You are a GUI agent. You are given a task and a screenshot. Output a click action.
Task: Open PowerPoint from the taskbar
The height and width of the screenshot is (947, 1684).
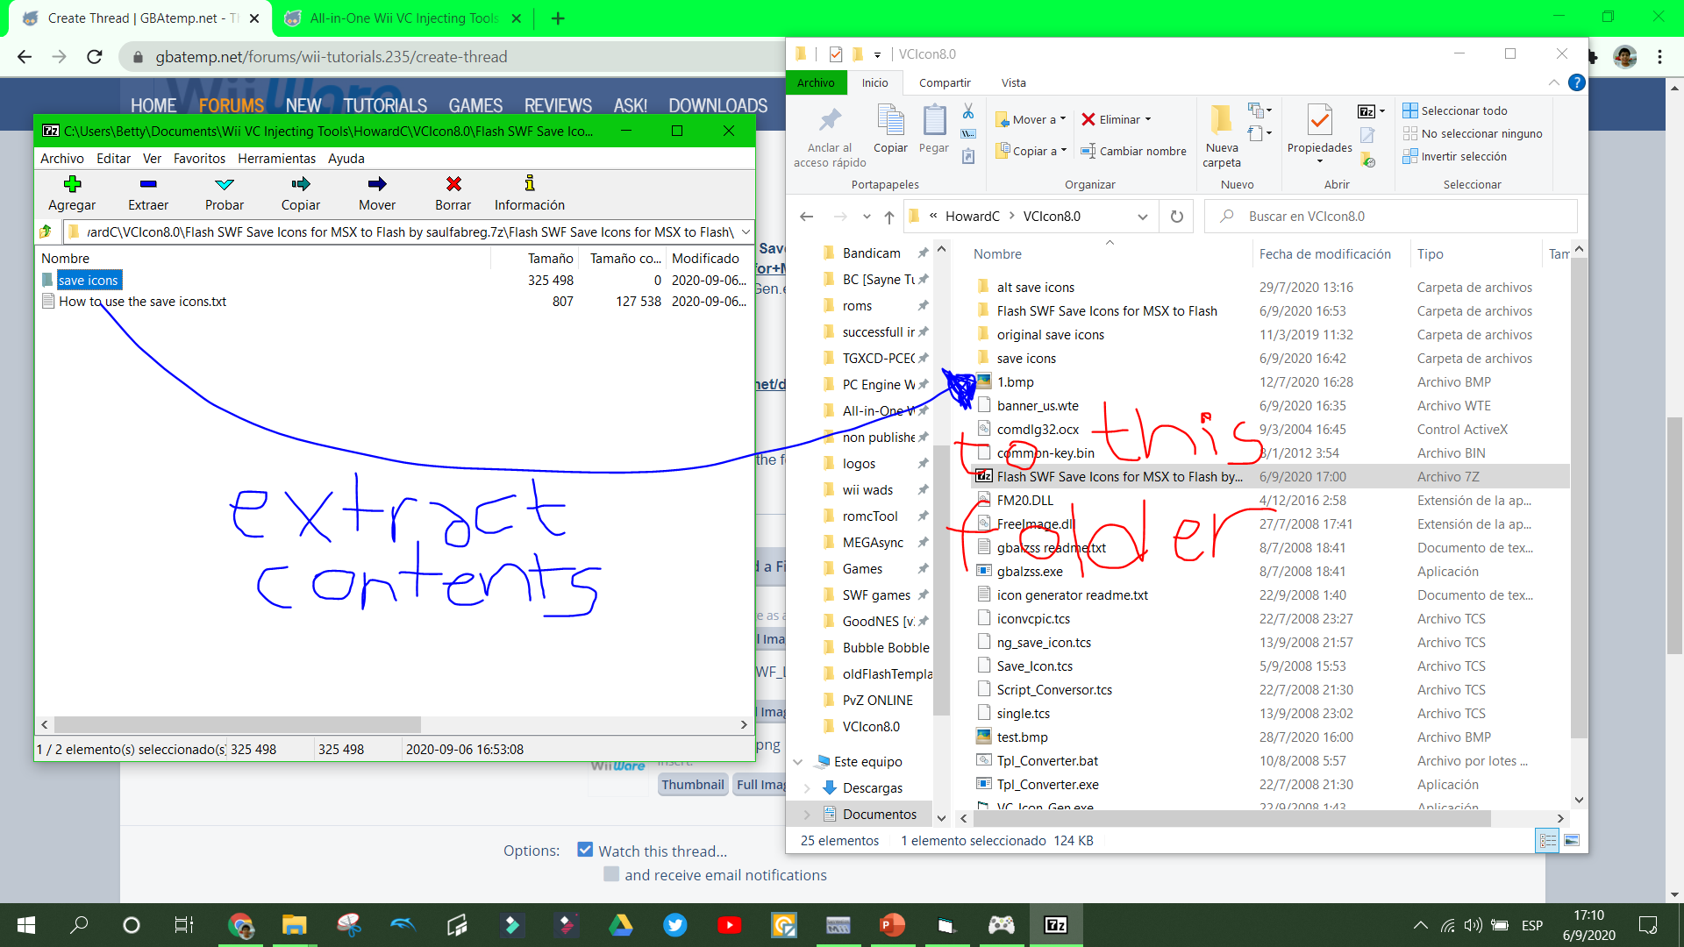click(x=892, y=925)
